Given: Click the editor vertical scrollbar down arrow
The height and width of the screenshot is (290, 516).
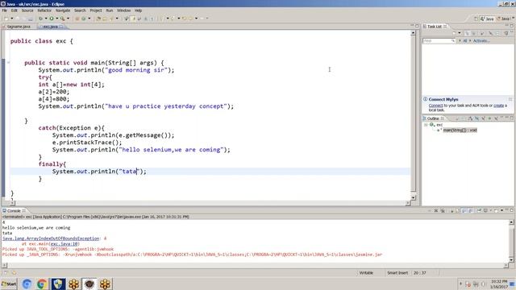Looking at the screenshot, I should point(413,197).
